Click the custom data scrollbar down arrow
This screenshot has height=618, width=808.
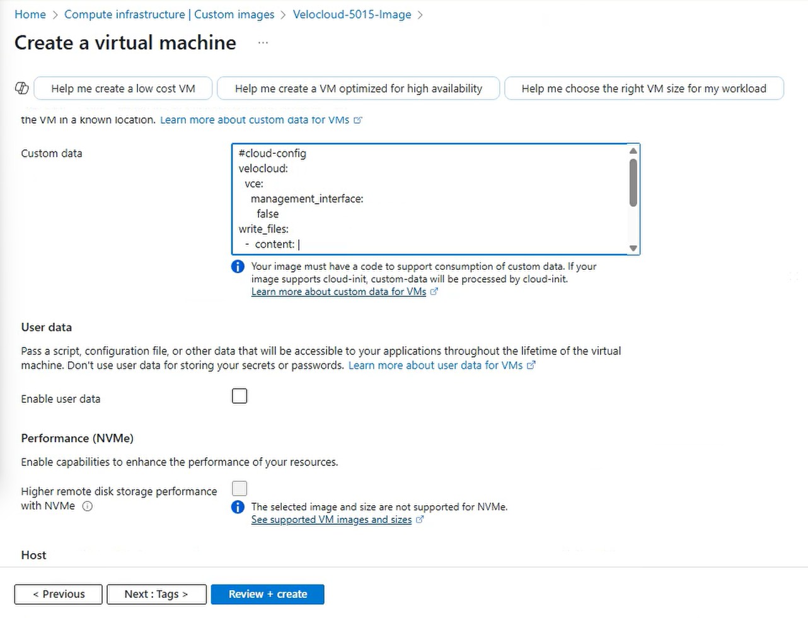(x=633, y=248)
